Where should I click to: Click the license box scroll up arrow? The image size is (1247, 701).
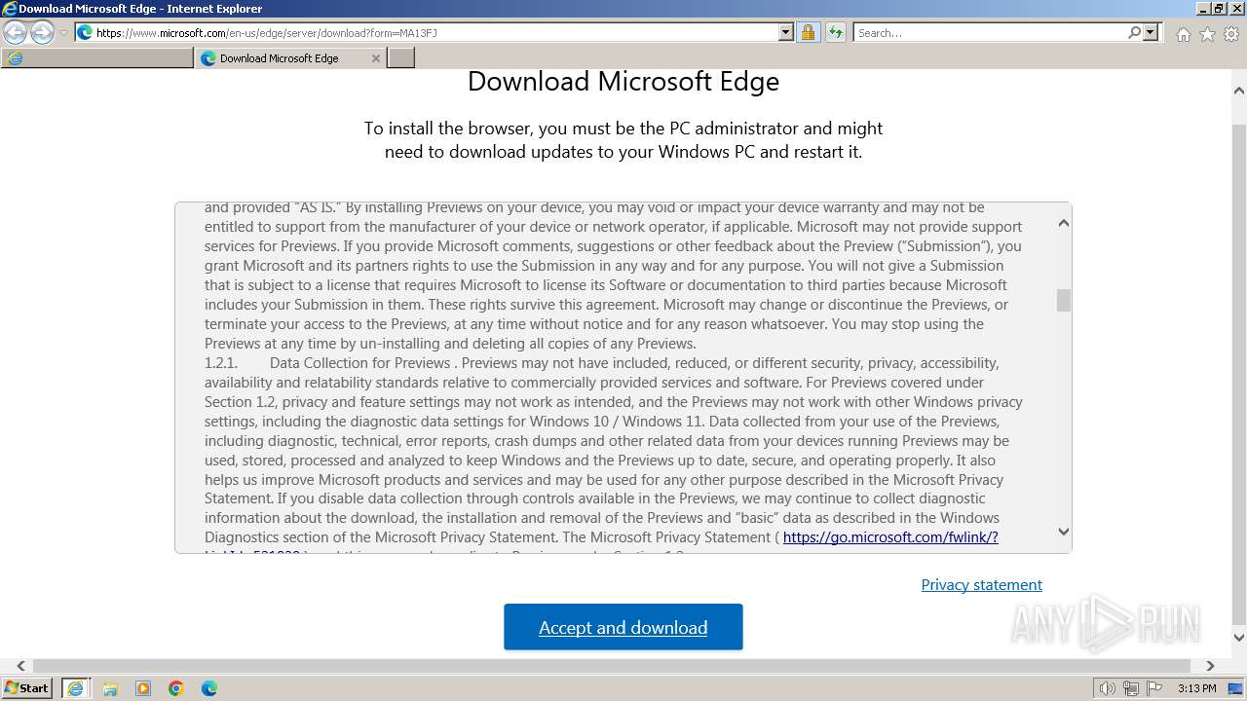(1064, 223)
